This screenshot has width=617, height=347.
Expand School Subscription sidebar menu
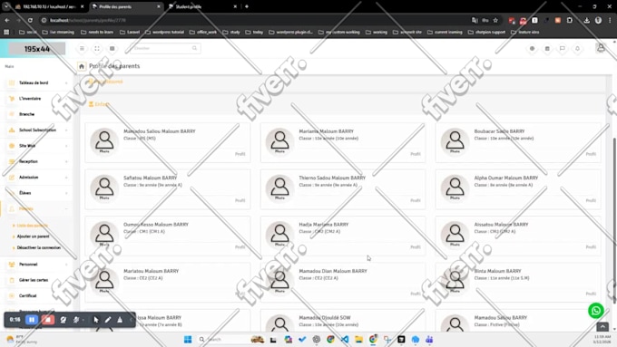(x=36, y=130)
